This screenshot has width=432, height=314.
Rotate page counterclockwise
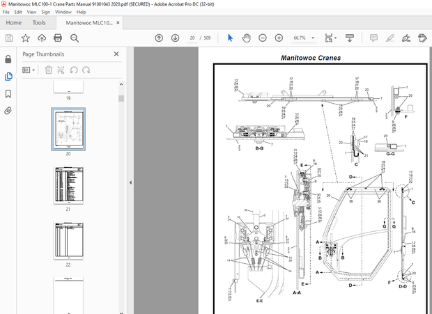pos(74,70)
